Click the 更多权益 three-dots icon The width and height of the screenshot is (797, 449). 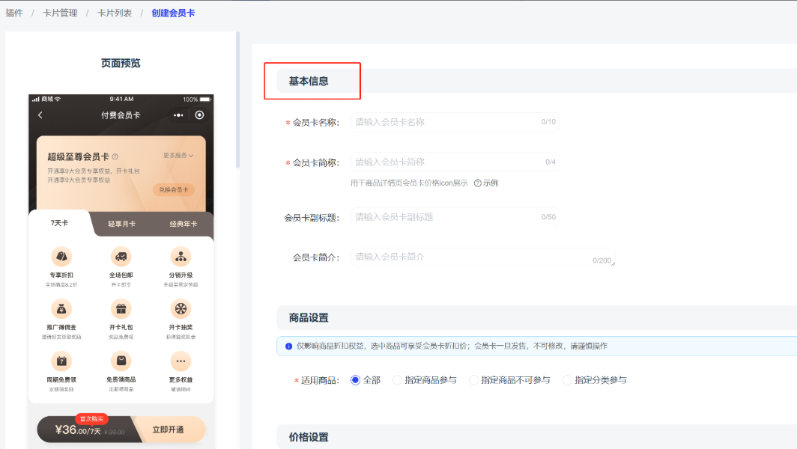coord(181,361)
